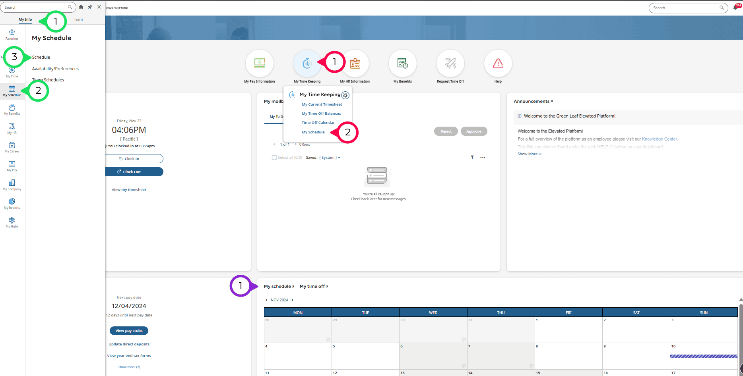
Task: Click the My Time Keeping stopwatch dashboard icon
Action: click(x=307, y=64)
